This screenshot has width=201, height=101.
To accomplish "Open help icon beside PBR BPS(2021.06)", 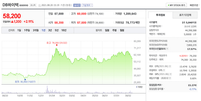I will coord(170,74).
